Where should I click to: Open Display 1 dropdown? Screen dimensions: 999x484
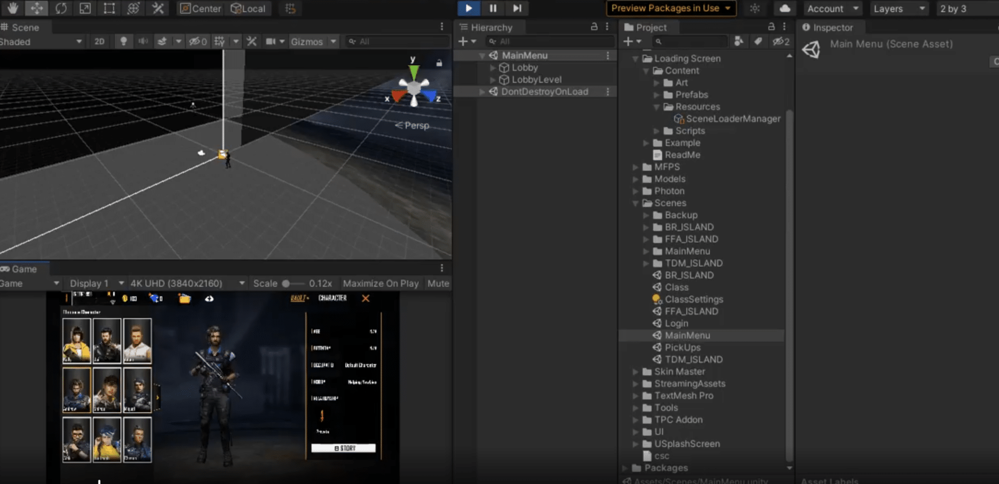(x=96, y=283)
